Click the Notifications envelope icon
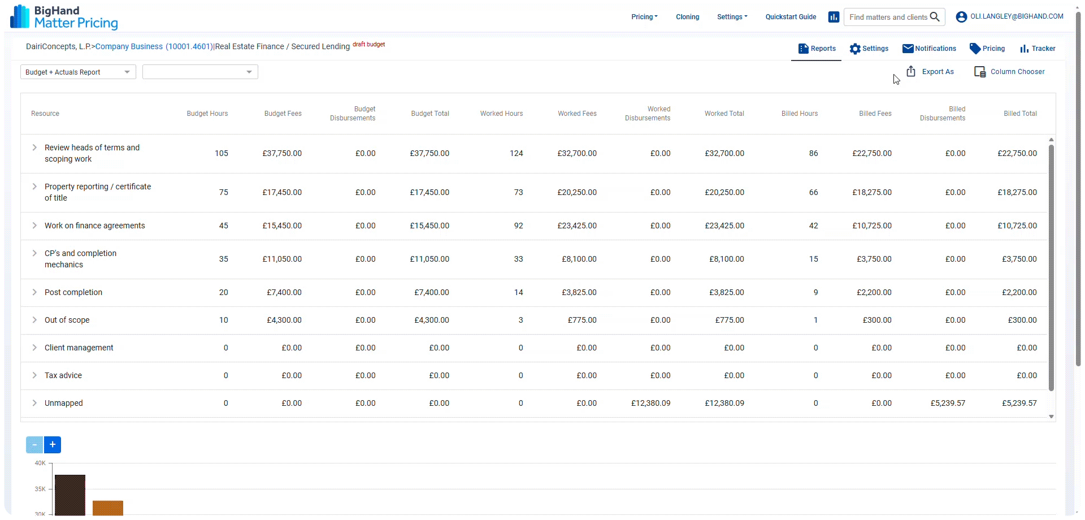Viewport: 1085px width, 520px height. coord(908,49)
